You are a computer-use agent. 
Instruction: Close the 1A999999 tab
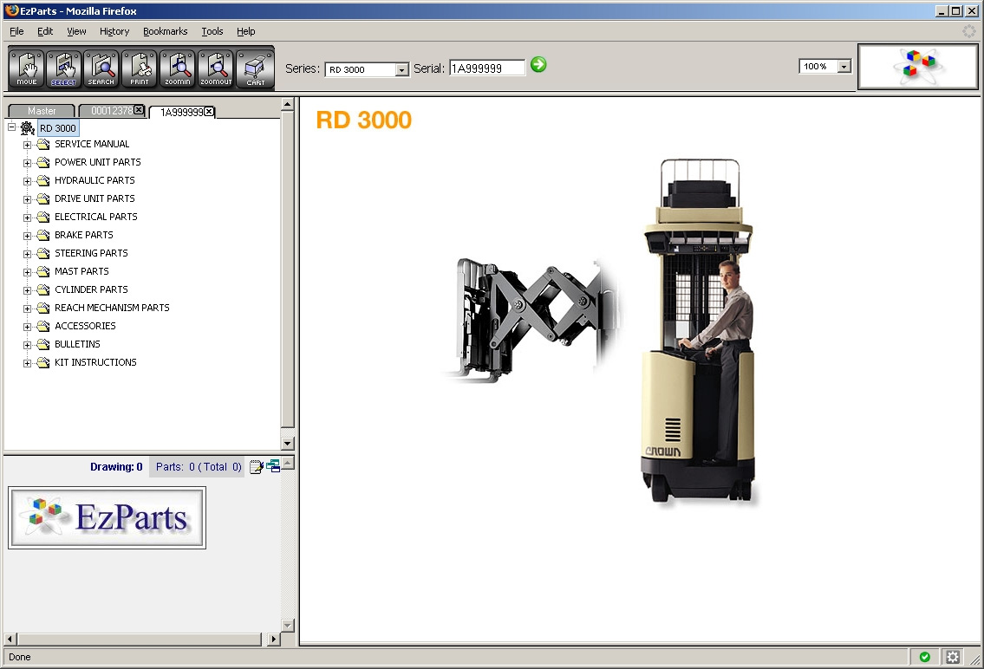click(x=209, y=111)
